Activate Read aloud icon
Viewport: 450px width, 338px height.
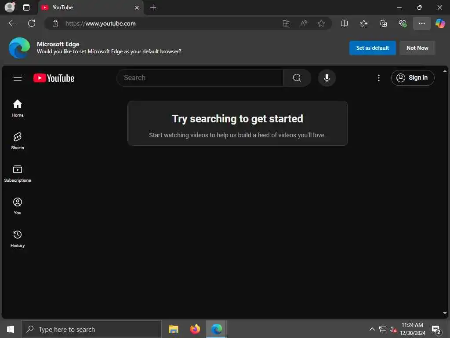point(304,23)
